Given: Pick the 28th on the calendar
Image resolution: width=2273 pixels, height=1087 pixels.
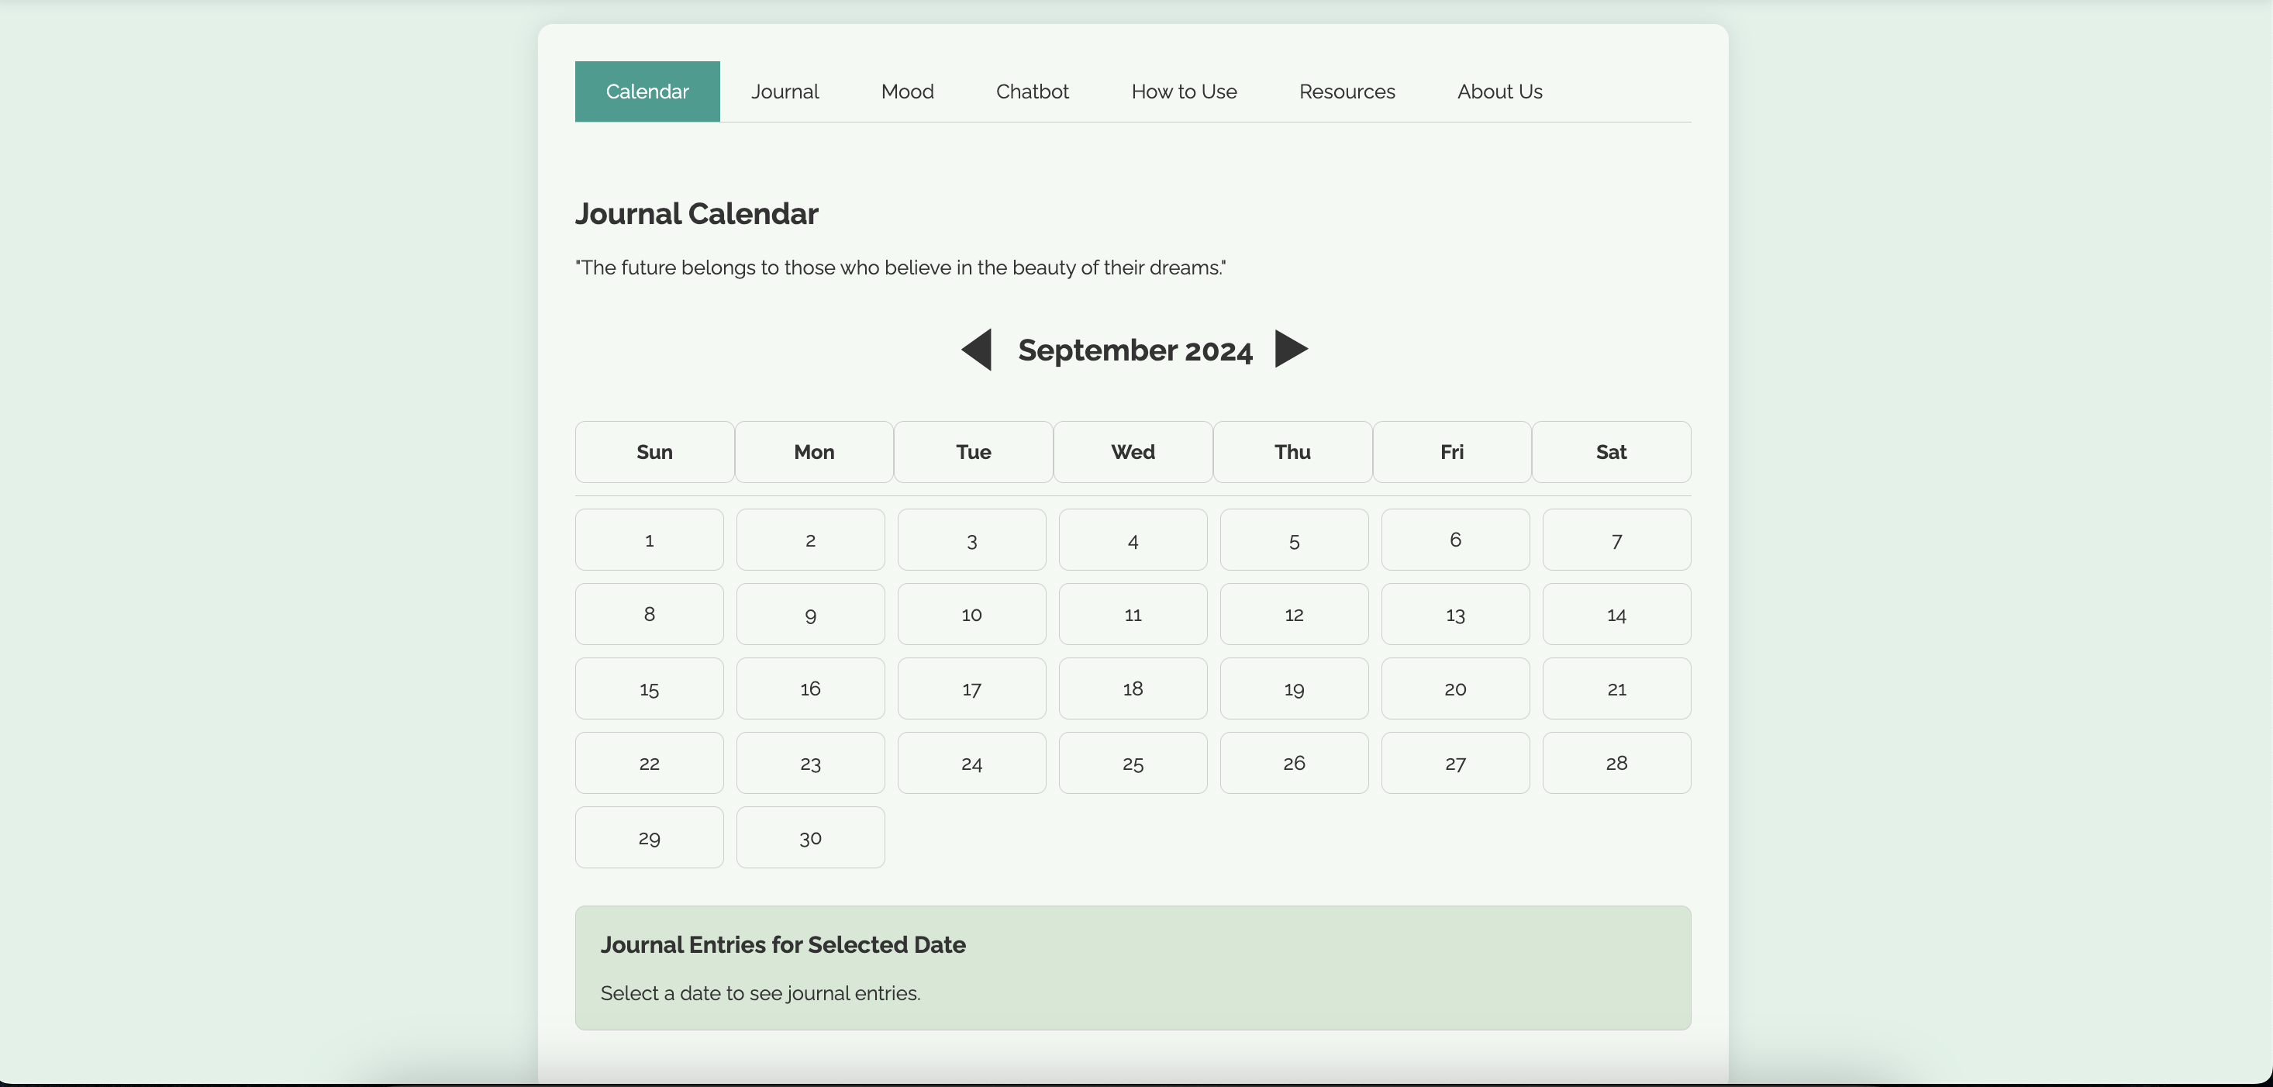Looking at the screenshot, I should tap(1616, 763).
